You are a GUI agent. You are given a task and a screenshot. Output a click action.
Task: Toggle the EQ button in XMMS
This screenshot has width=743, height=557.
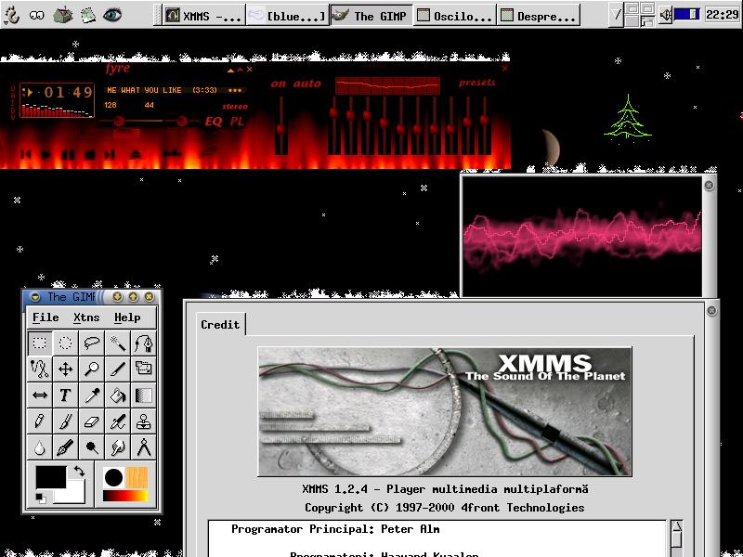coord(215,122)
